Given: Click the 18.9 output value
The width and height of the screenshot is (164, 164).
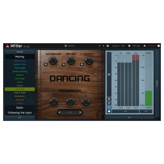Looking at the screenshot, I should [136, 108].
